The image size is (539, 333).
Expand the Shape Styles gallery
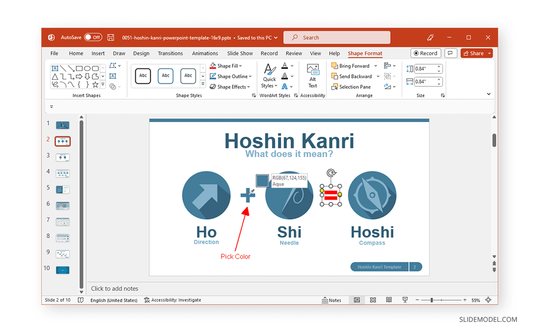203,83
